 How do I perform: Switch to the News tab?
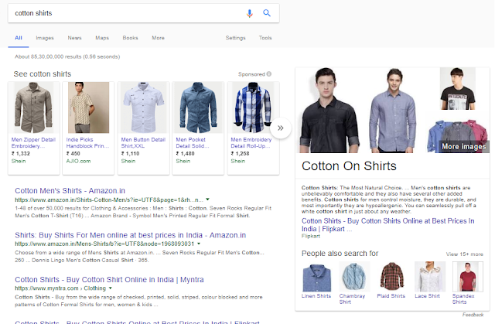click(74, 38)
